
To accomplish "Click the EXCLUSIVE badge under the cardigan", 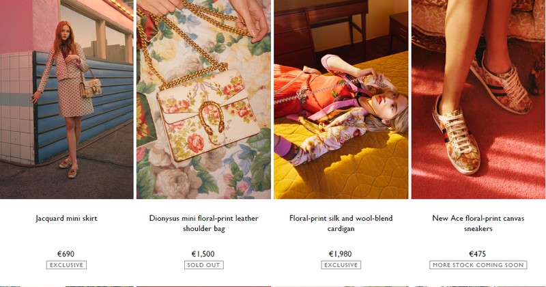I will 341,265.
